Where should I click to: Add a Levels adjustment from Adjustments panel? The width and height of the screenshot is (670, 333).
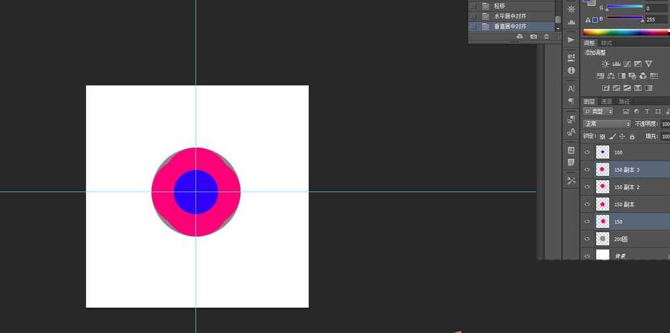pyautogui.click(x=616, y=64)
